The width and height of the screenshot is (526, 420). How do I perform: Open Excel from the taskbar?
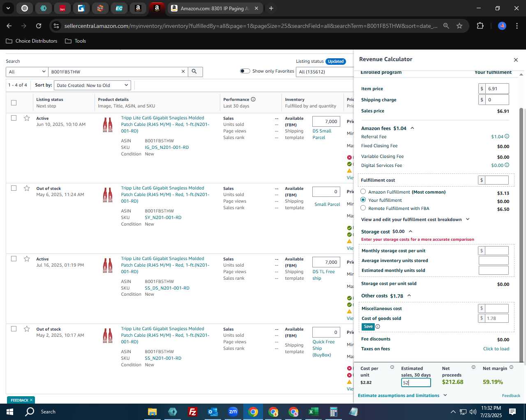[x=313, y=412]
